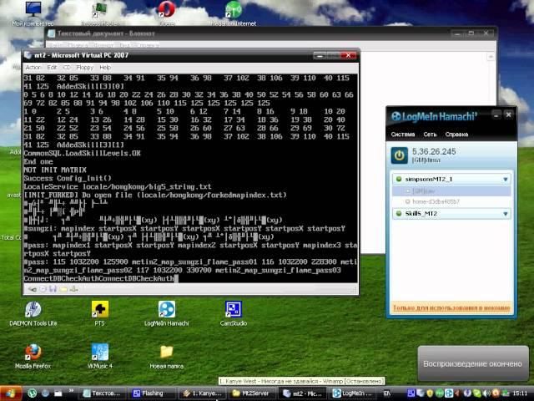Expand the quick launch chevron in taskbar

(x=71, y=391)
